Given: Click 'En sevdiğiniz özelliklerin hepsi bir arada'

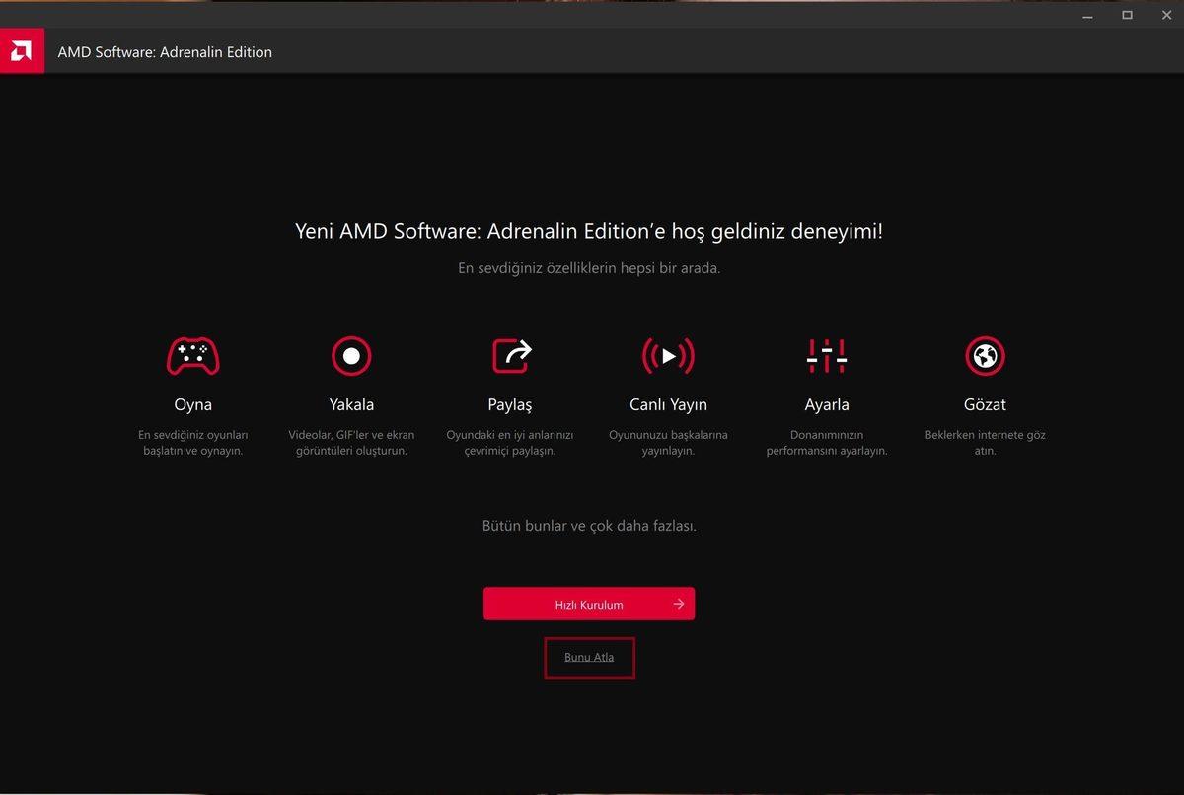Looking at the screenshot, I should pyautogui.click(x=589, y=268).
